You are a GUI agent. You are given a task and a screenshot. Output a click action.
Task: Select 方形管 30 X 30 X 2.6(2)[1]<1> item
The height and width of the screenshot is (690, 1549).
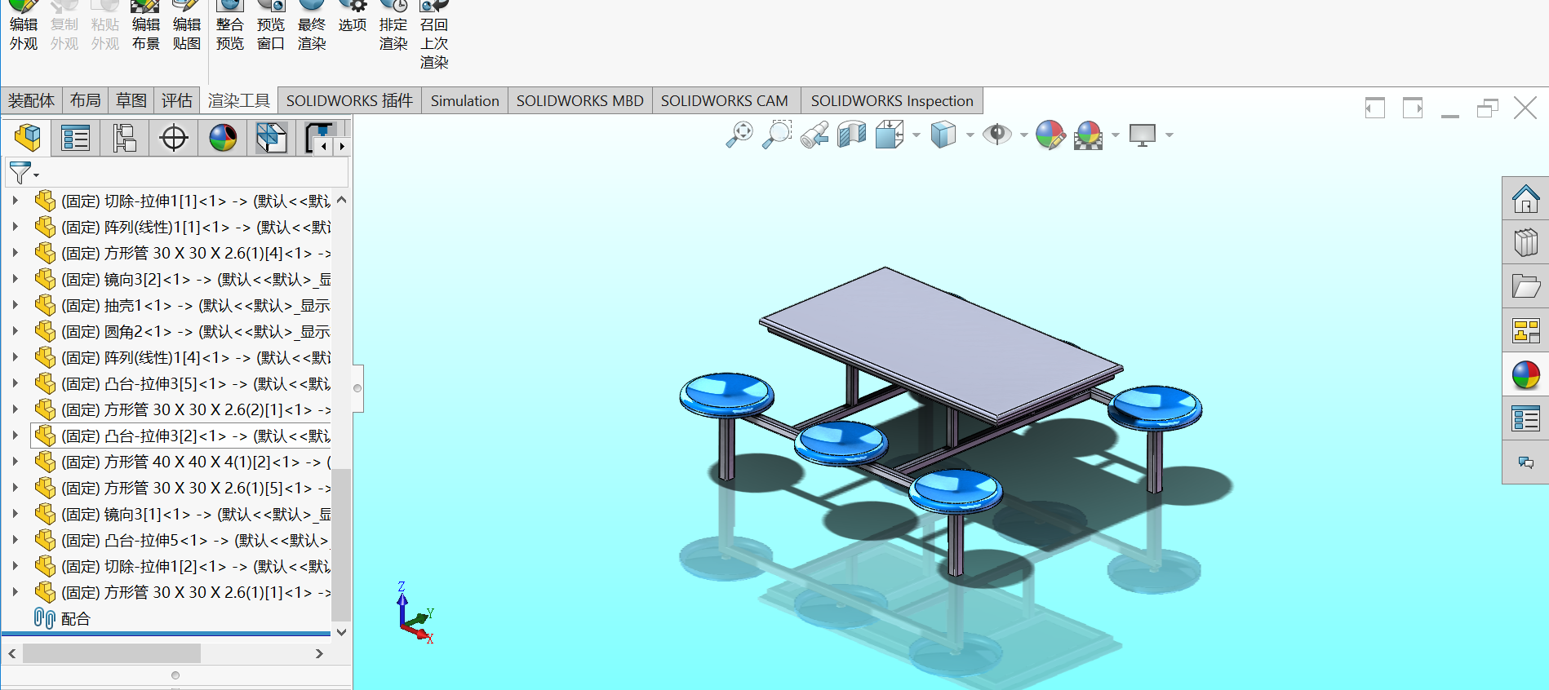pyautogui.click(x=181, y=409)
